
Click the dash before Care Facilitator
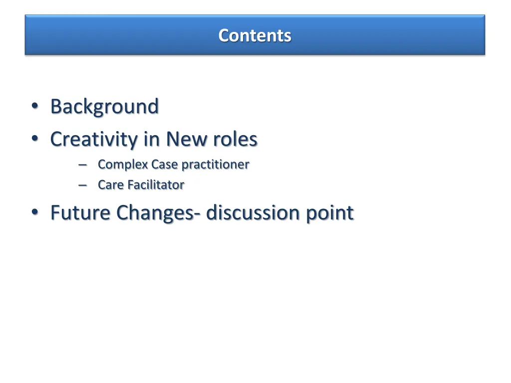82,185
